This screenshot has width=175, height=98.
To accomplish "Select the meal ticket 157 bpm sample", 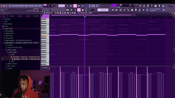I will pos(26,59).
